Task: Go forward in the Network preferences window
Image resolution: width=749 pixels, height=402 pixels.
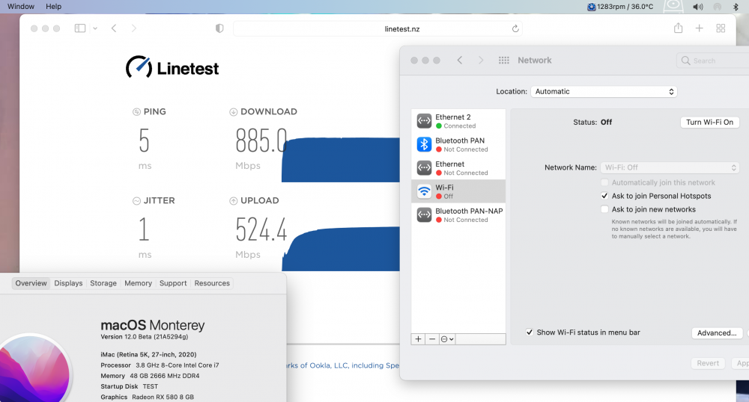Action: click(x=481, y=60)
